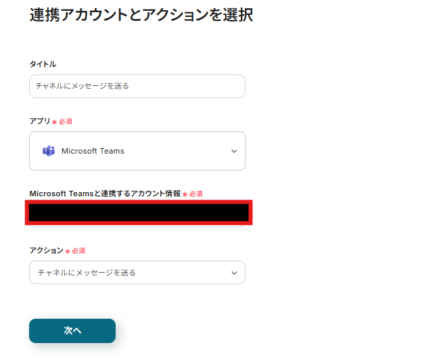Viewport: 443px width, 360px height.
Task: Click the red asterisk next to アカウント情報
Action: [185, 195]
